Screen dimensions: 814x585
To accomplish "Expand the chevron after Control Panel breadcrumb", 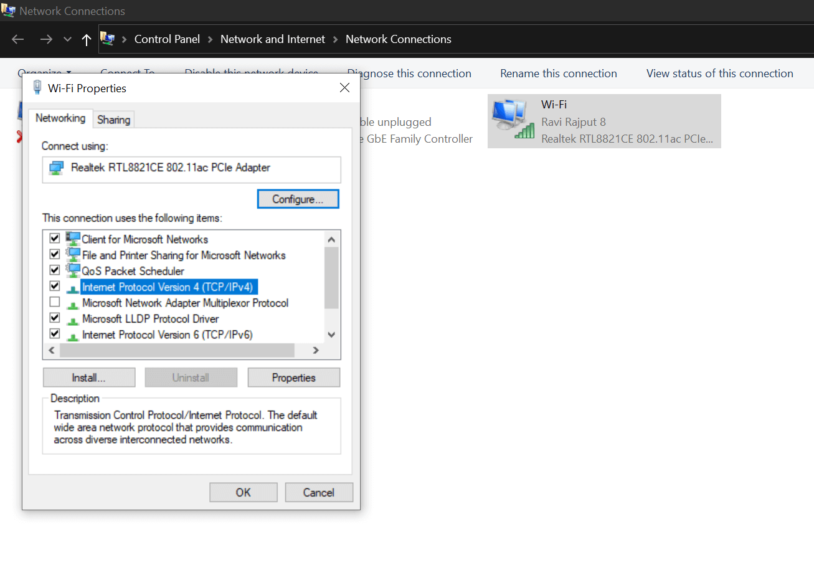I will tap(210, 40).
